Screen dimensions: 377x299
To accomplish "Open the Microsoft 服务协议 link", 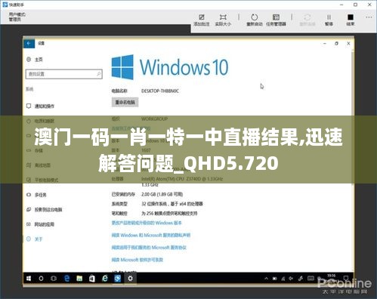I will click(x=149, y=248).
